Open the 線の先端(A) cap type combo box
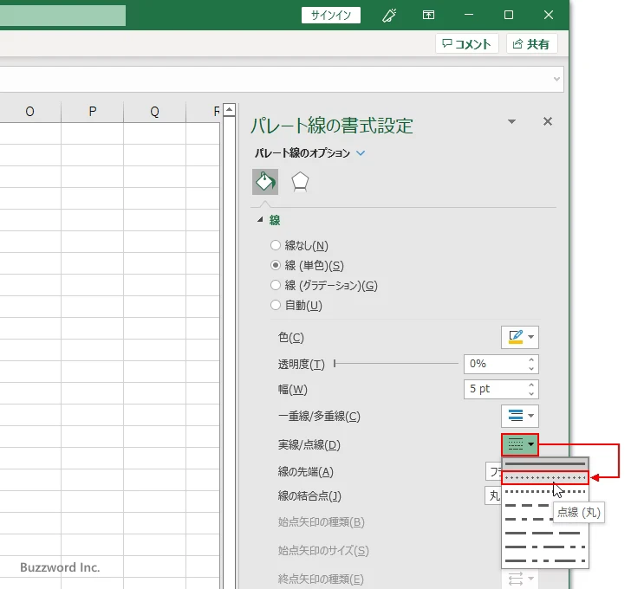Image resolution: width=631 pixels, height=589 pixels. click(x=494, y=471)
